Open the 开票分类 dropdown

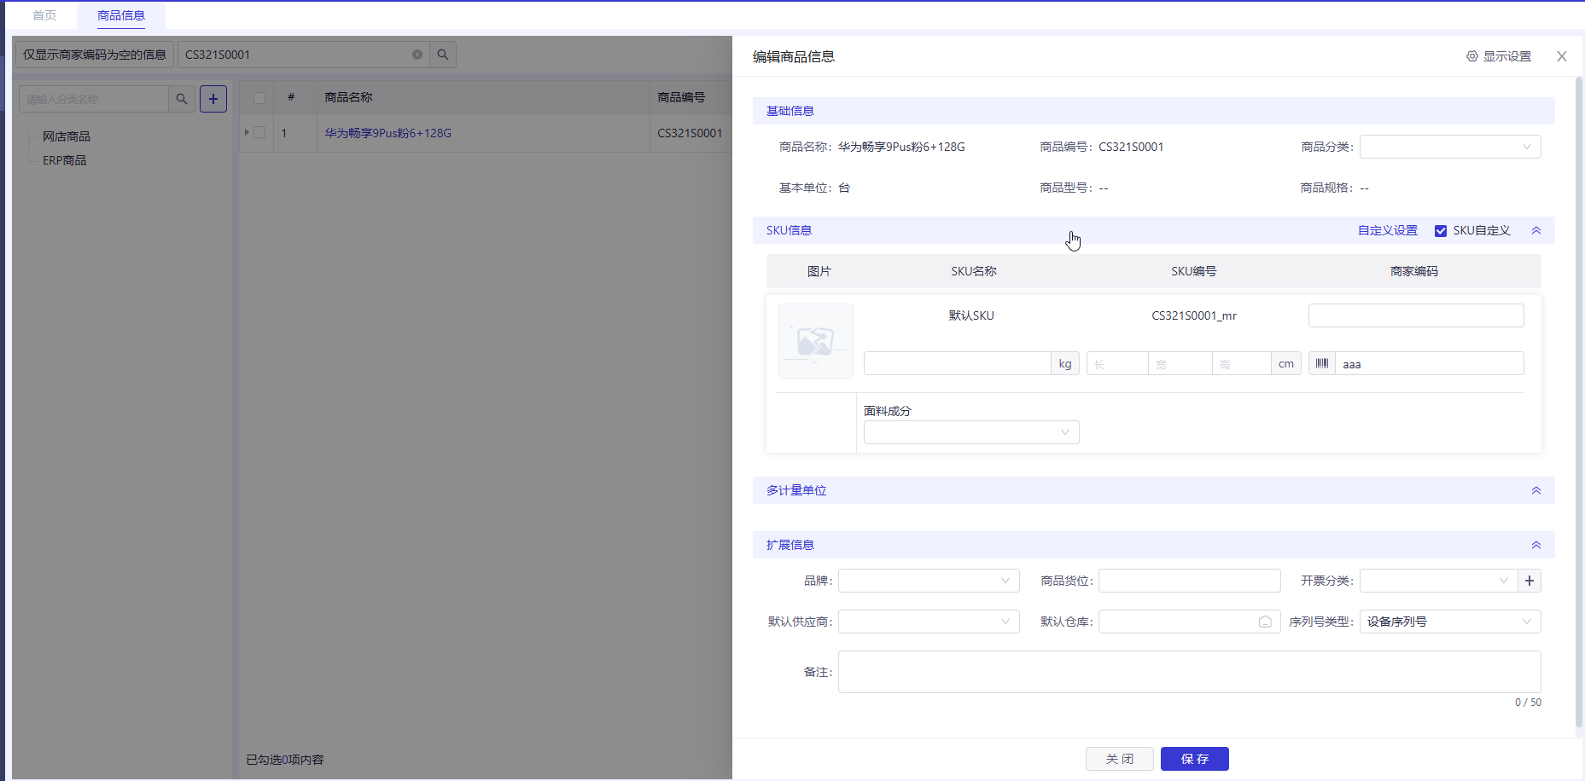click(x=1438, y=581)
